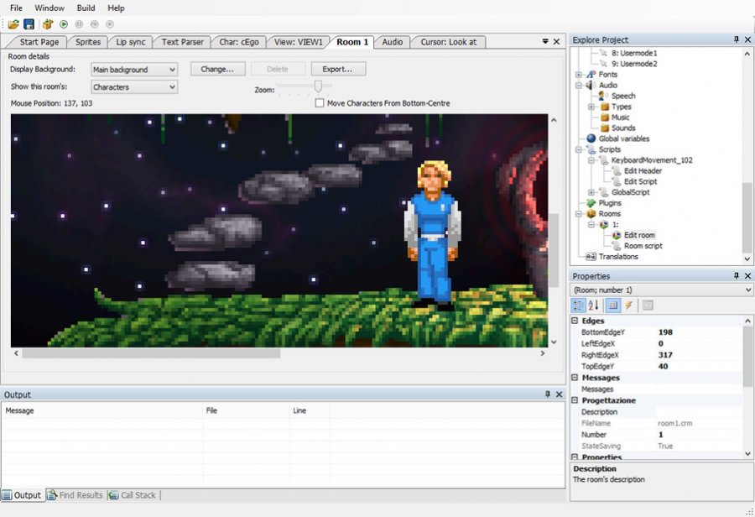Viewport: 755px width, 517px height.
Task: Click the Change... background button
Action: point(217,69)
